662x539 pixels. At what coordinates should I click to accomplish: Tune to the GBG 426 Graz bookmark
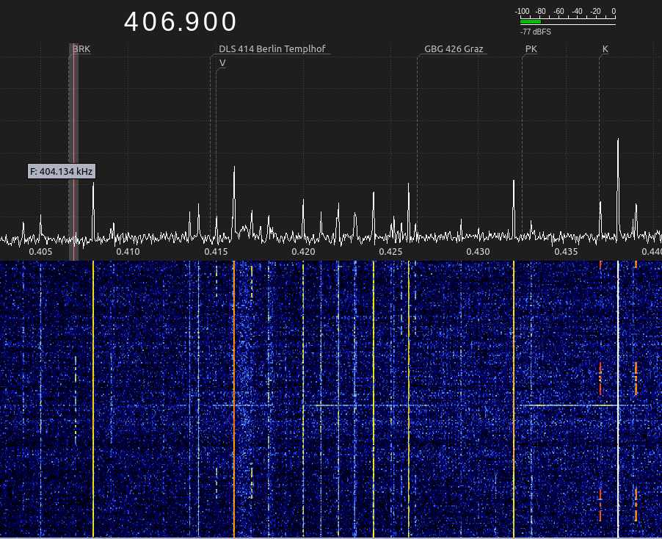click(454, 49)
